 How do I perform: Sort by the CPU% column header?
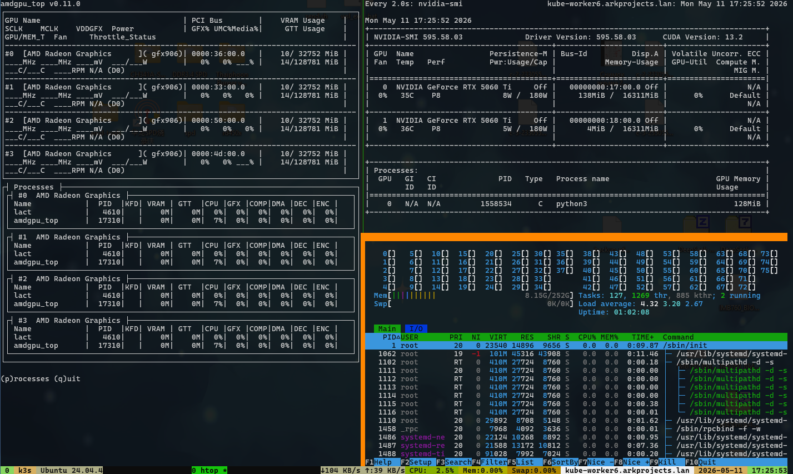tap(587, 337)
